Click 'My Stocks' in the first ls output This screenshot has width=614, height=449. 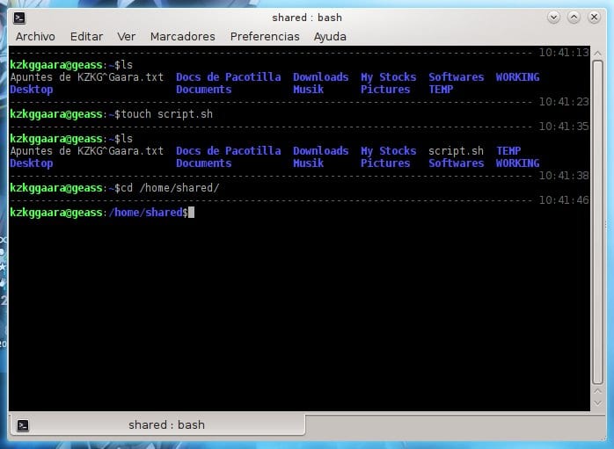point(389,77)
